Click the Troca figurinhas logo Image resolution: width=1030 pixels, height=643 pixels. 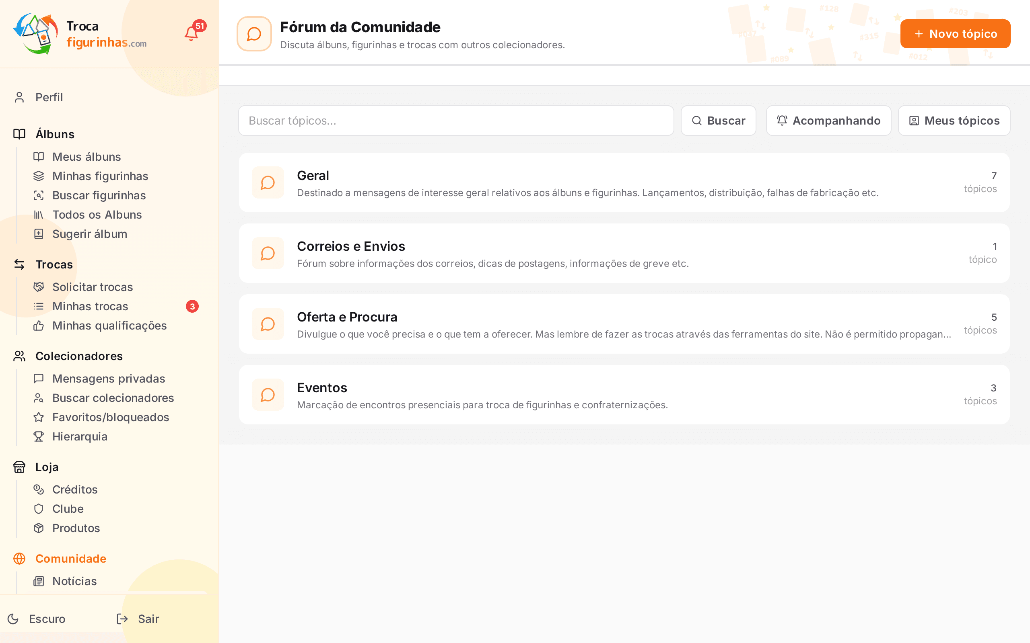[80, 34]
